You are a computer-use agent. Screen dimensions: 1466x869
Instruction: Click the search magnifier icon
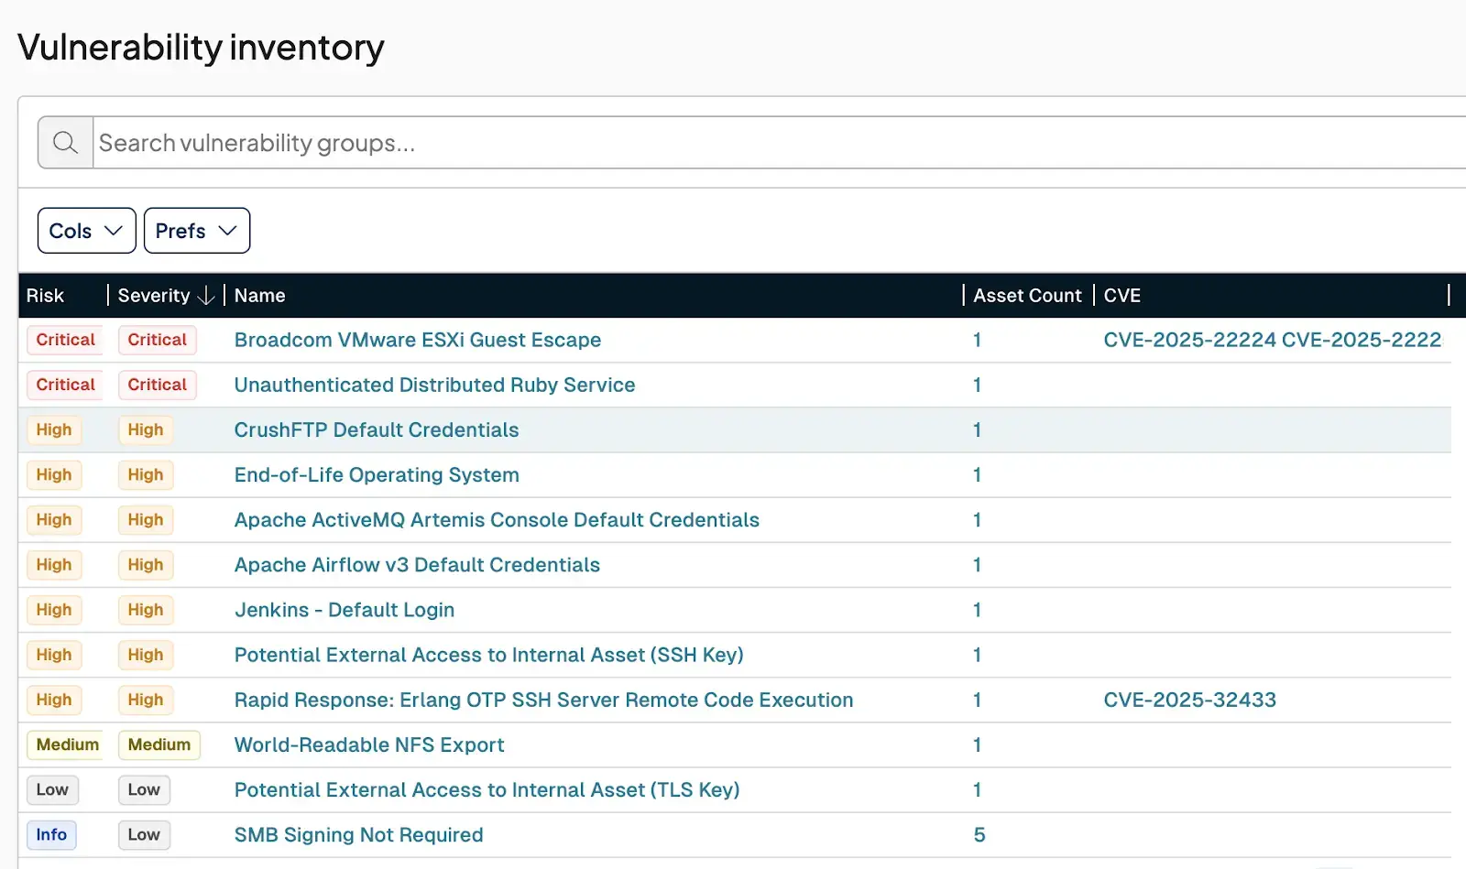pos(64,143)
